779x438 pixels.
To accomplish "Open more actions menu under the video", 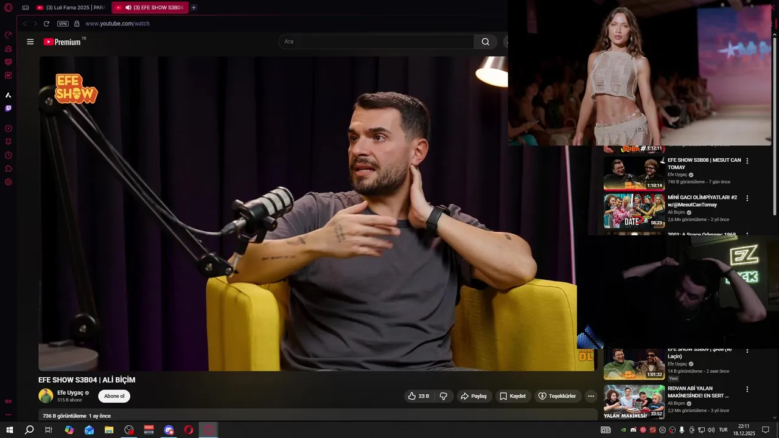I will click(590, 396).
